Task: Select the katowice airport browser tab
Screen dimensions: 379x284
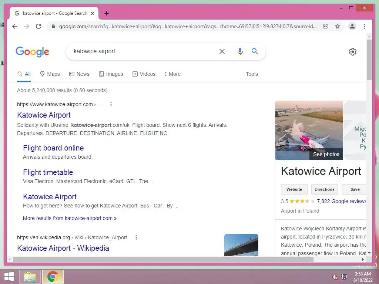Action: click(54, 13)
